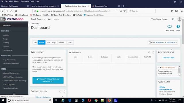Screen dimensions: 184x103
Task: Open Advanced Parameters in sidebar
Action: point(11,64)
